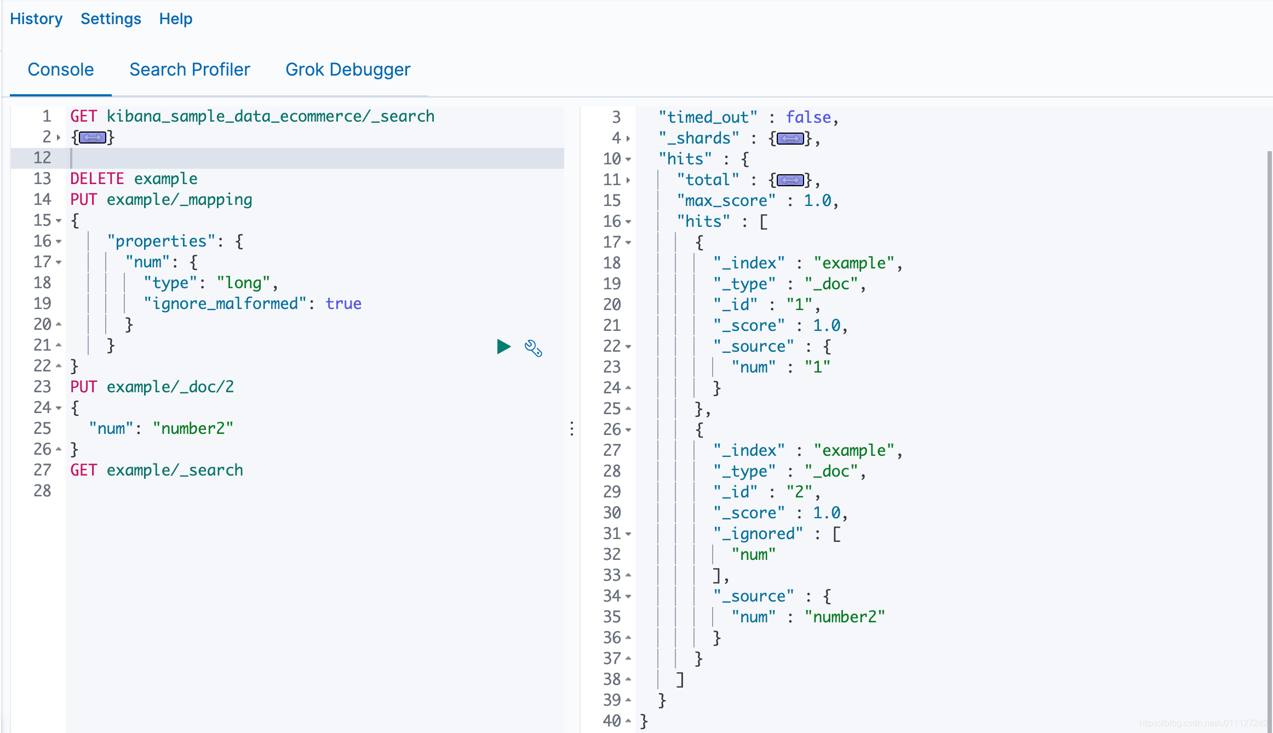Click the "GET example/_search" request line
1273x733 pixels.
(157, 471)
